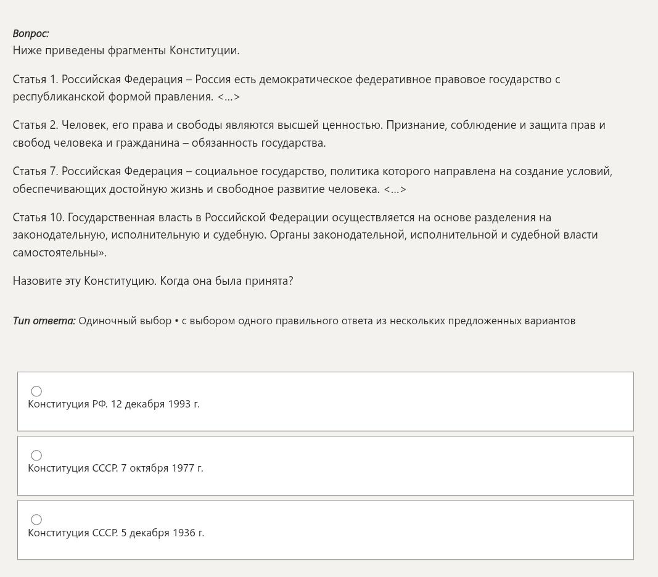Click the words 'Статья 10.' in the text
The height and width of the screenshot is (577, 658).
pyautogui.click(x=38, y=218)
